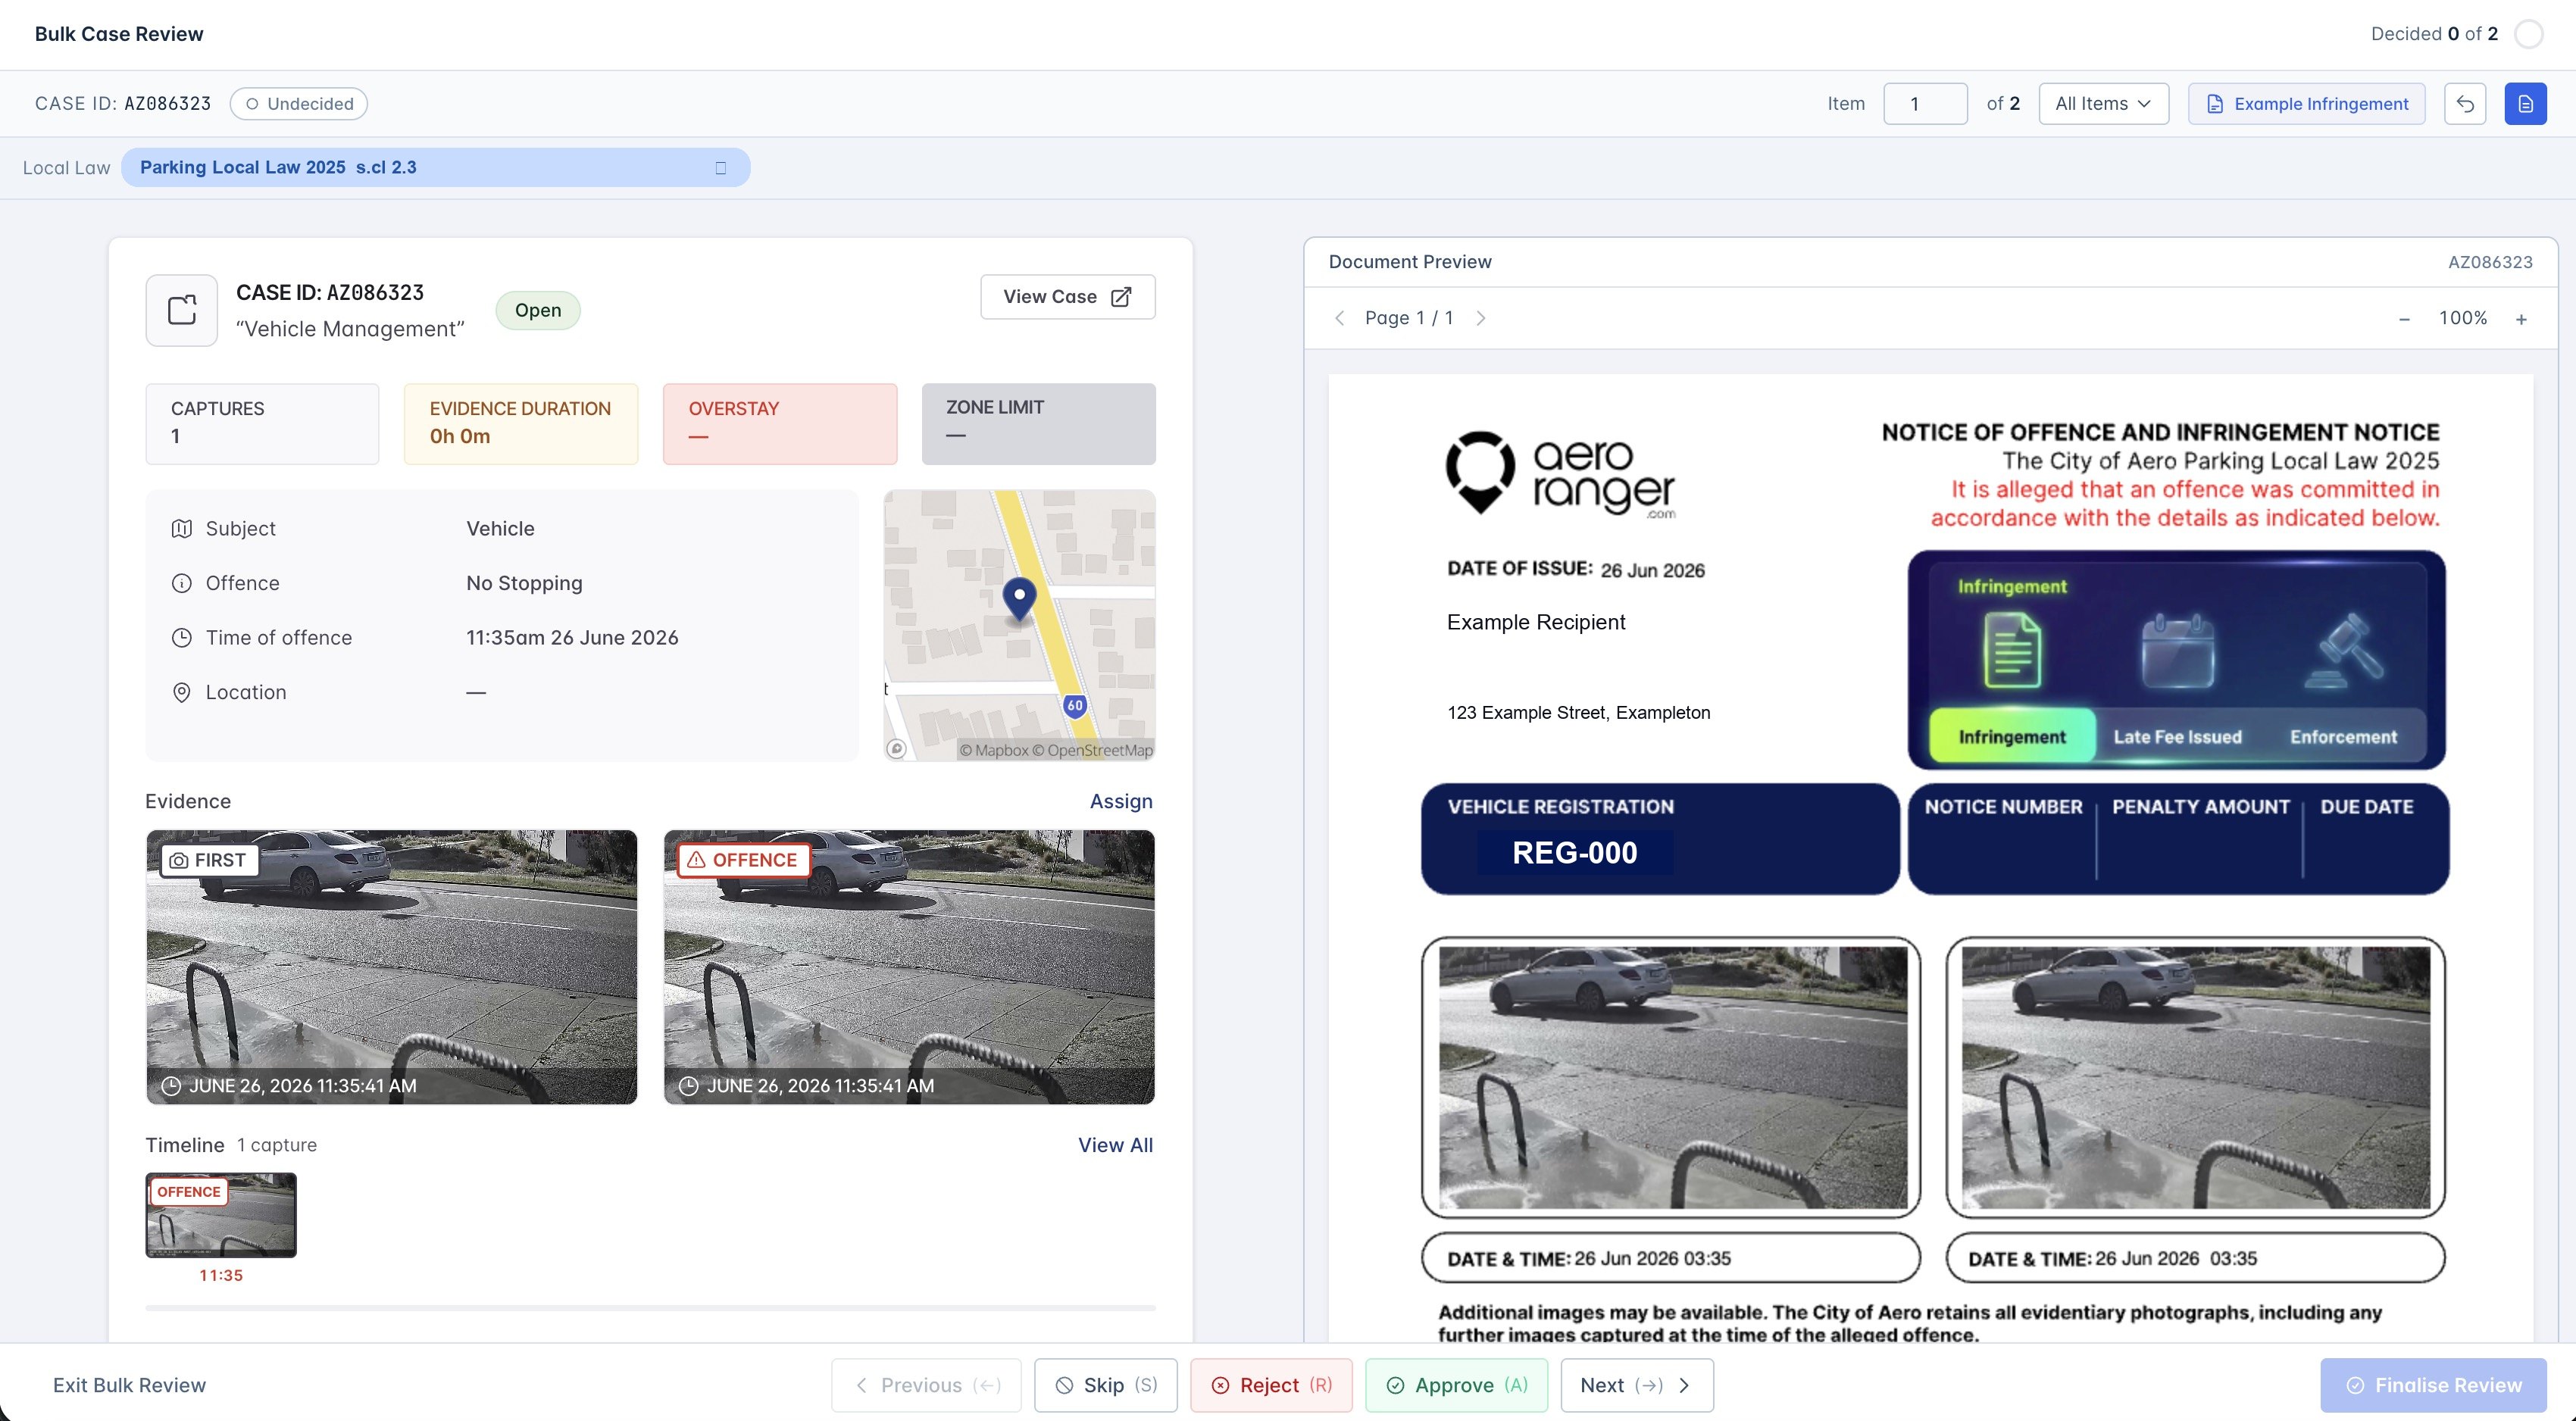Click the EVIDENCE DURATION card
The height and width of the screenshot is (1421, 2576).
point(521,423)
